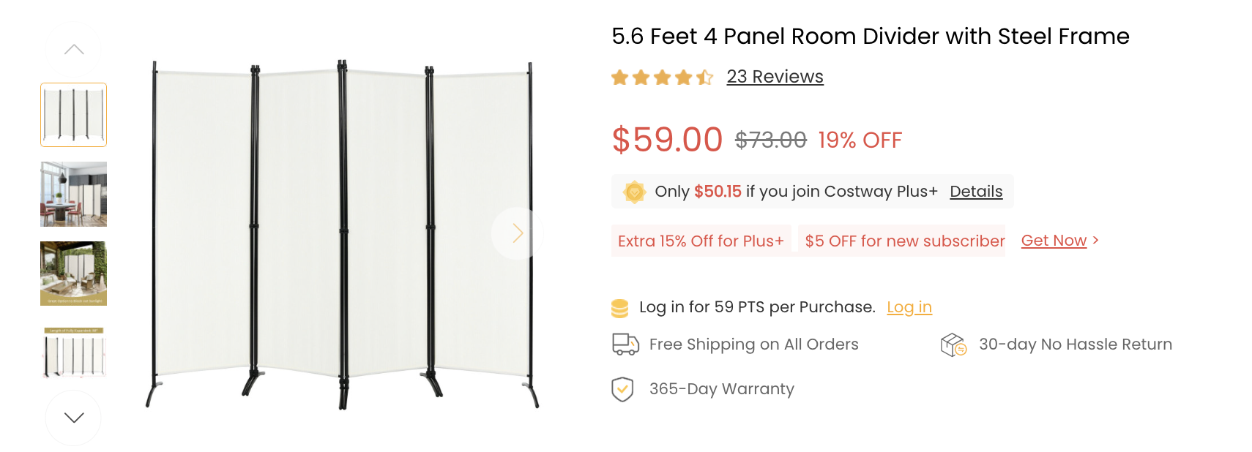Select the outdoor patio scene thumbnail

point(73,274)
